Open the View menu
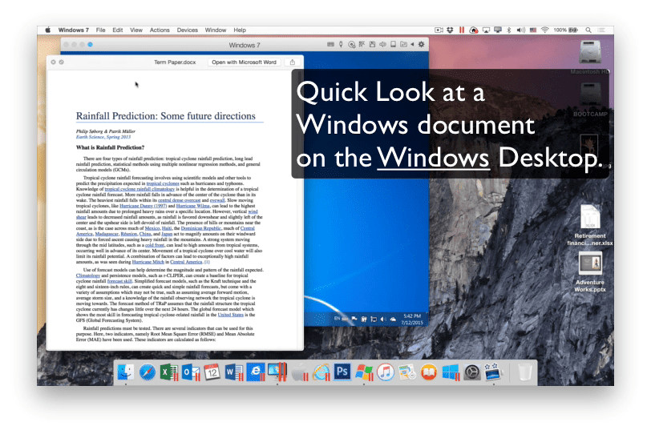Screen dimensions: 651x434 tap(136, 30)
